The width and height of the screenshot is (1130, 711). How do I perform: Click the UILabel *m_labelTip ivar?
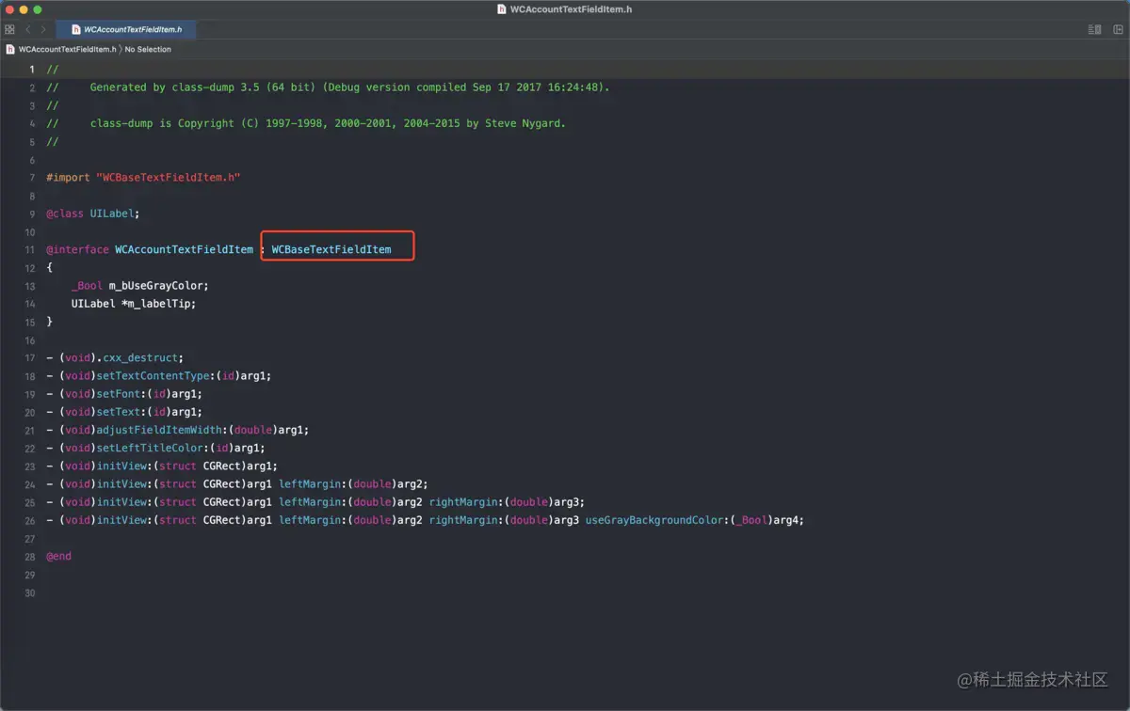coord(133,304)
